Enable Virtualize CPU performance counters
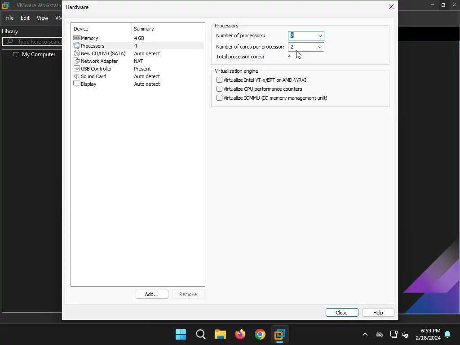The image size is (460, 345). click(x=219, y=88)
